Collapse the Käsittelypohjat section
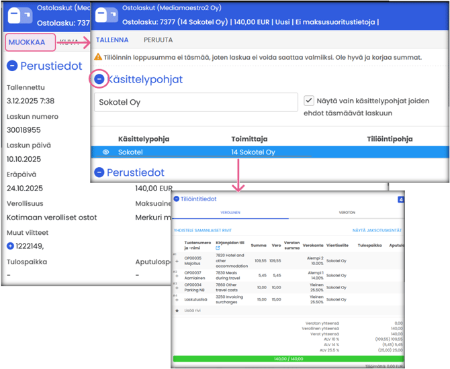The image size is (450, 369). click(x=99, y=79)
